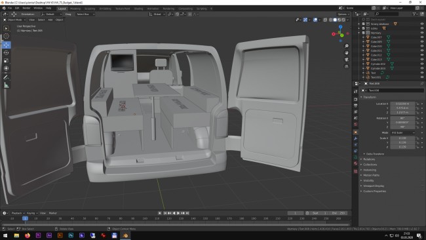Viewport: 426px width, 240px height.
Task: Open the viewport Object menu
Action: pos(59,20)
